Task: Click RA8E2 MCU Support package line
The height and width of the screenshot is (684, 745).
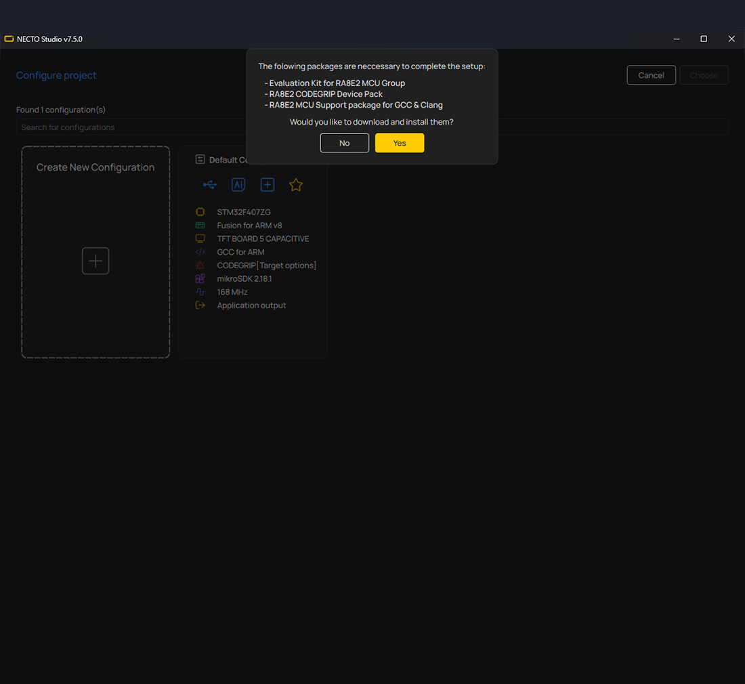Action: [354, 105]
